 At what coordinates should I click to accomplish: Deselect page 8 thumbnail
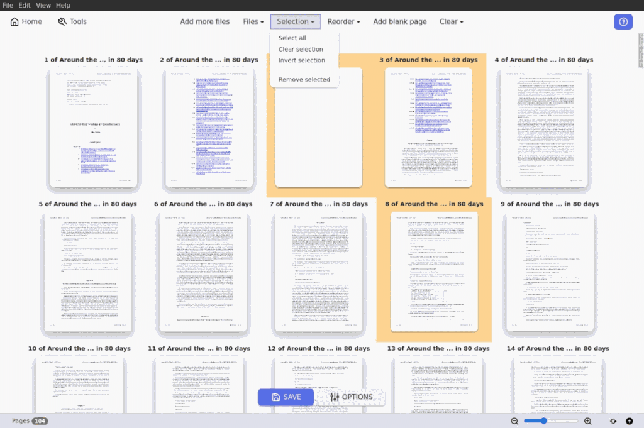click(434, 272)
